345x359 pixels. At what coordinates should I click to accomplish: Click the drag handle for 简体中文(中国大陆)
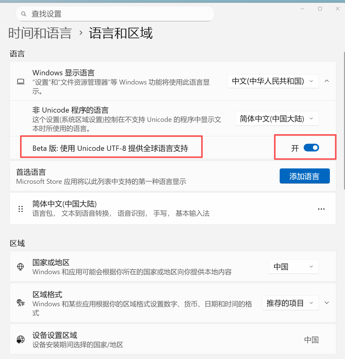(x=21, y=209)
